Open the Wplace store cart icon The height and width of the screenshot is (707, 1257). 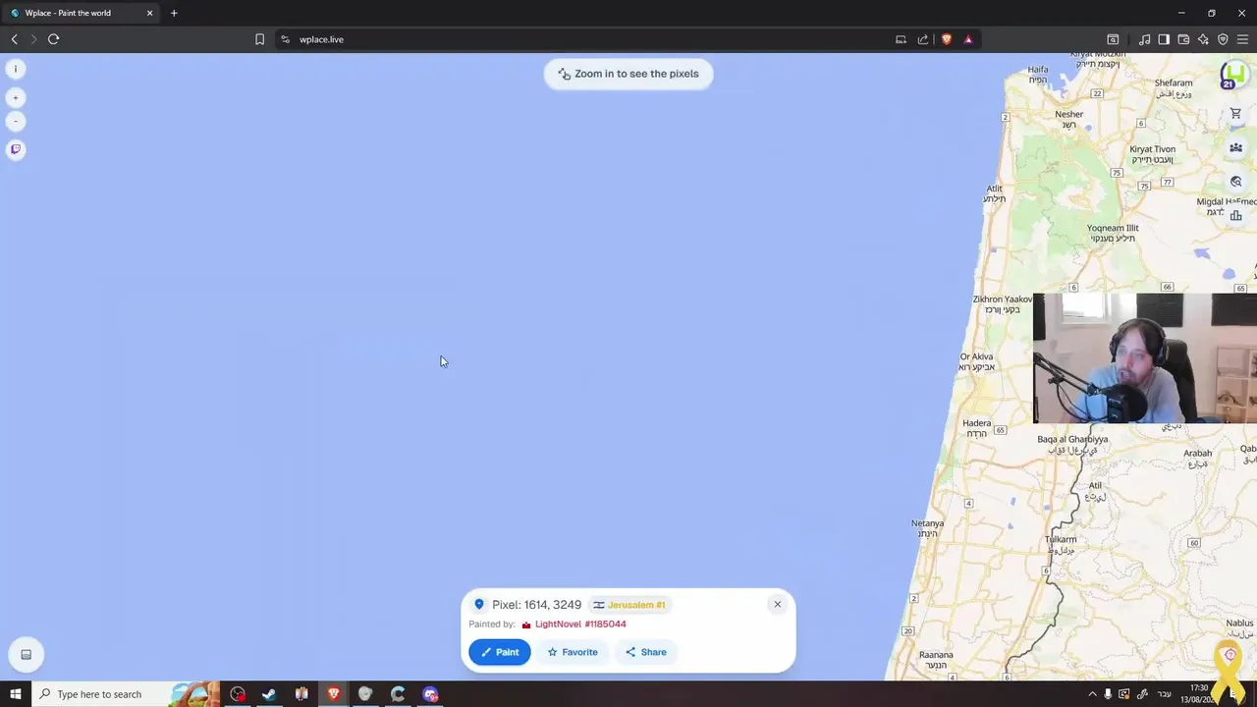[x=1235, y=114]
